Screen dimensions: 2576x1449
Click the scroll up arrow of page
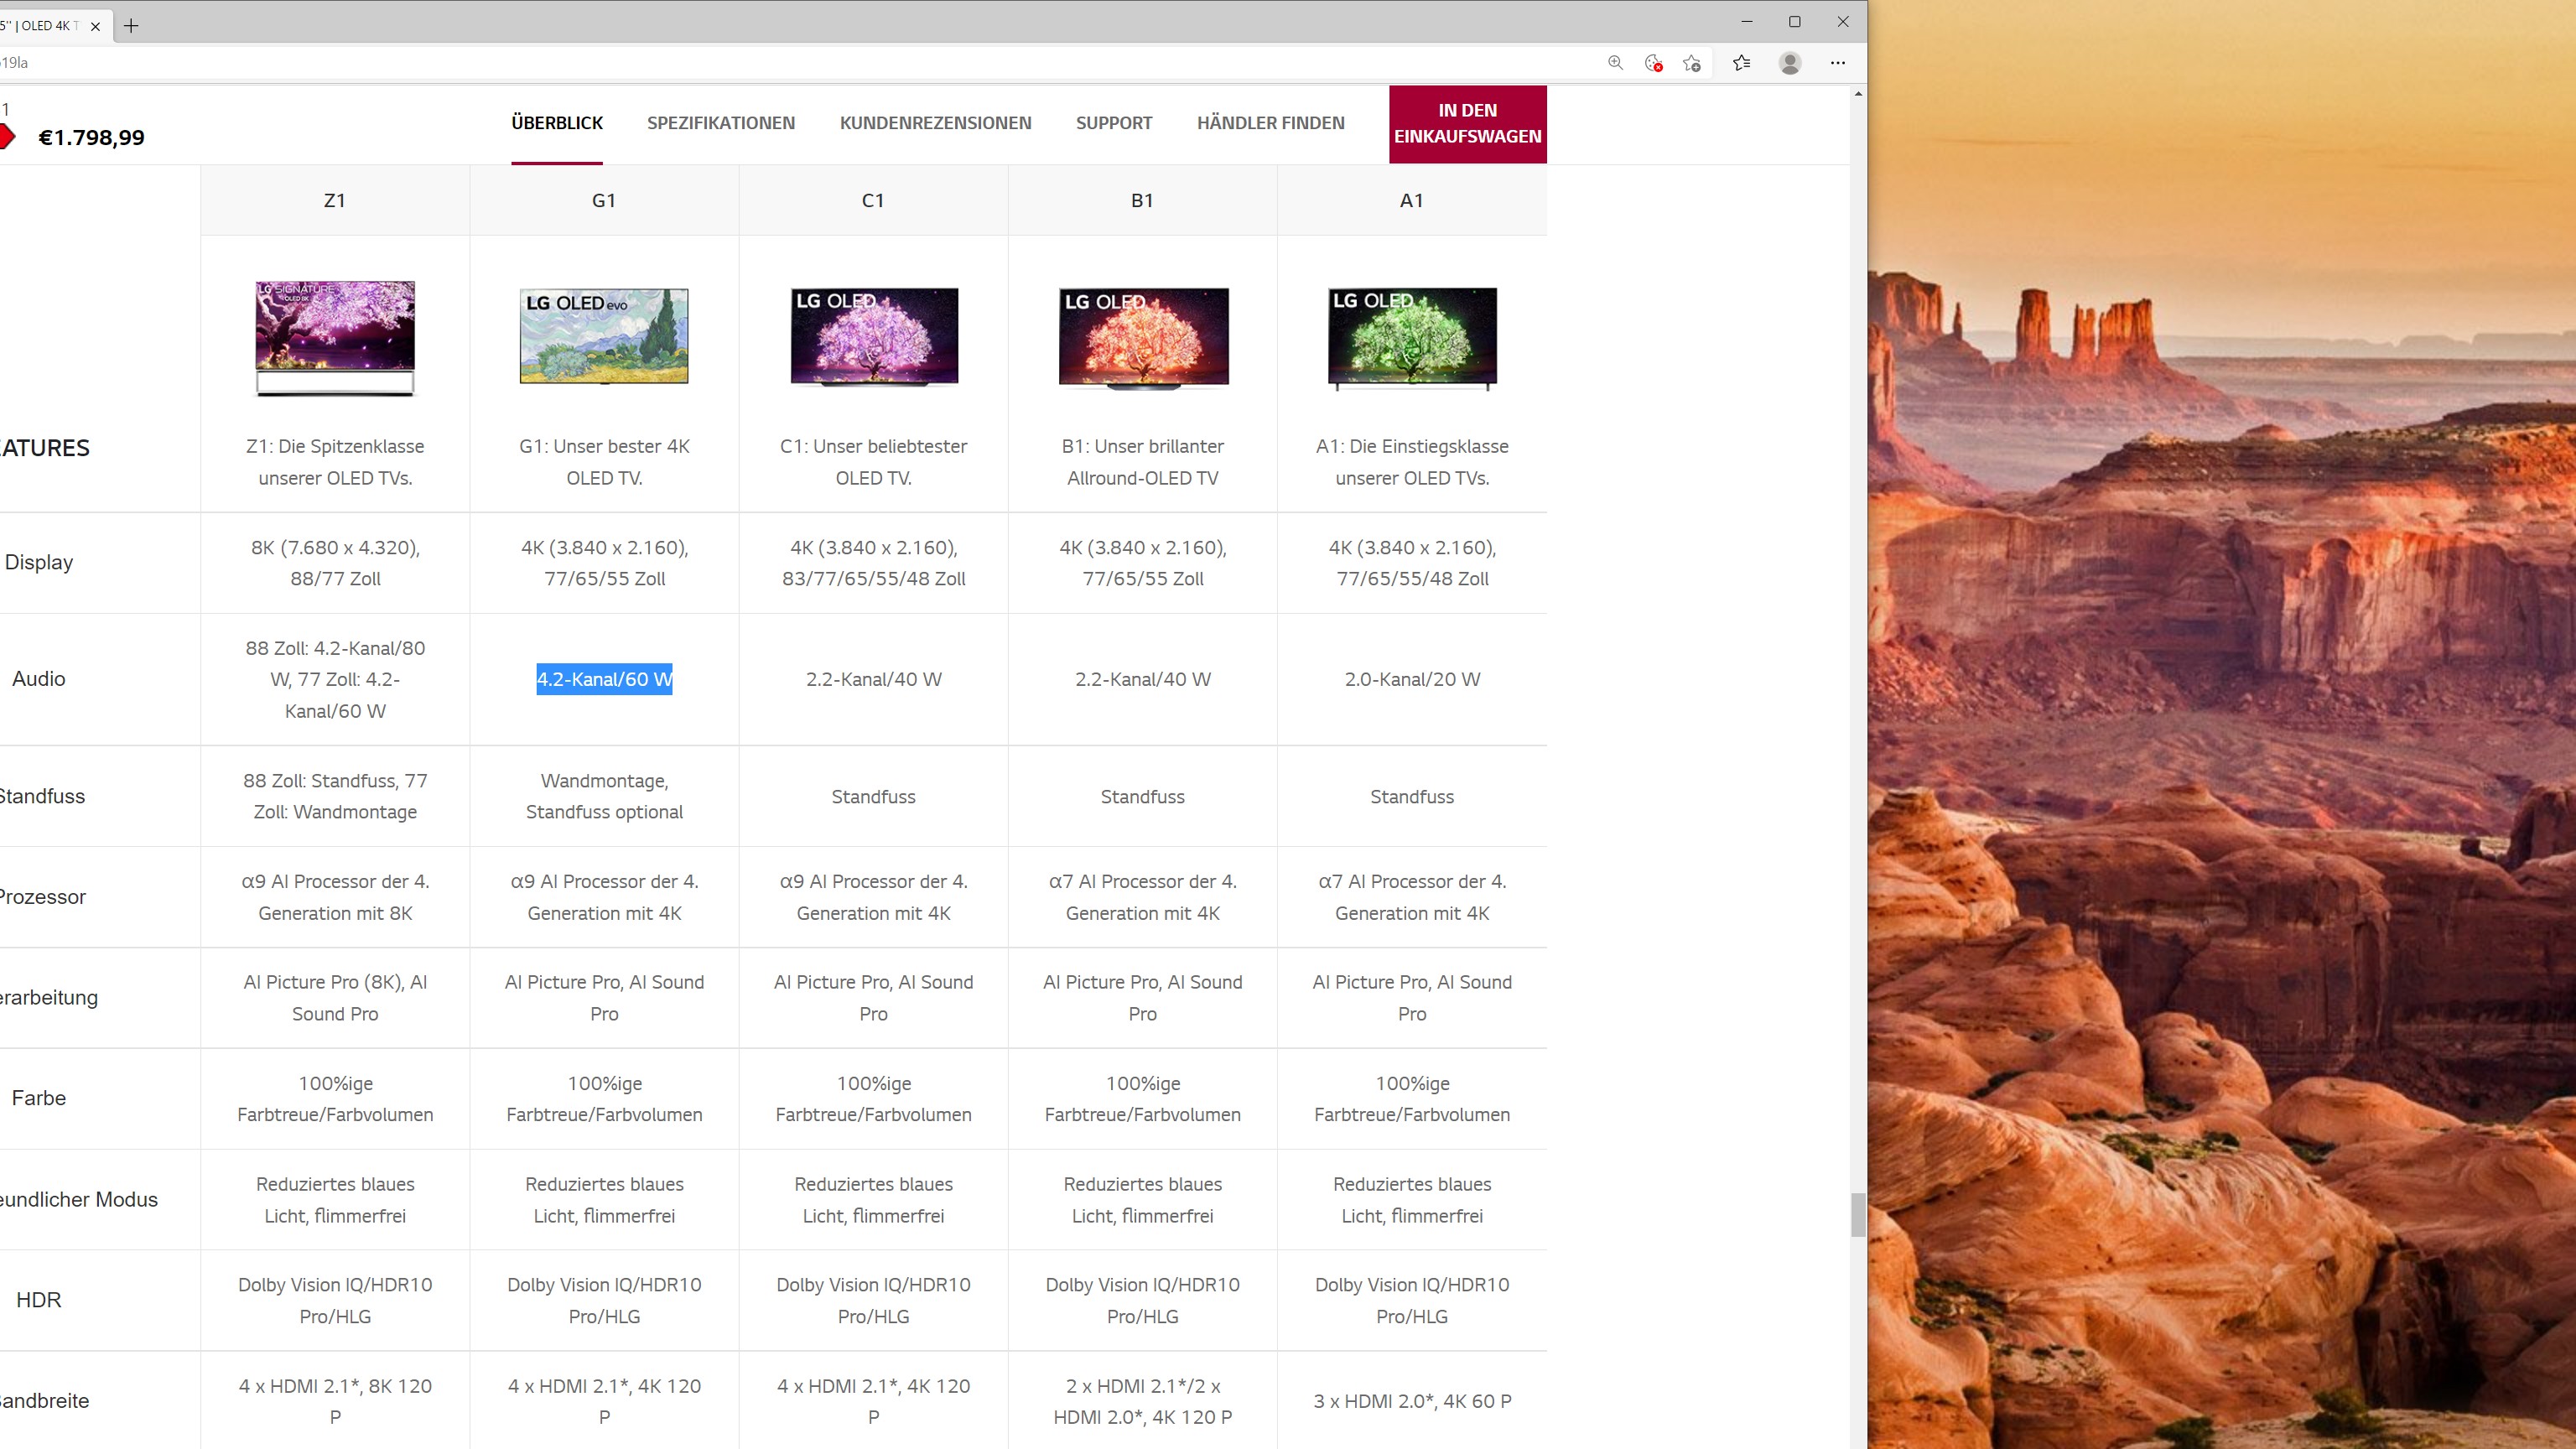click(x=1858, y=94)
